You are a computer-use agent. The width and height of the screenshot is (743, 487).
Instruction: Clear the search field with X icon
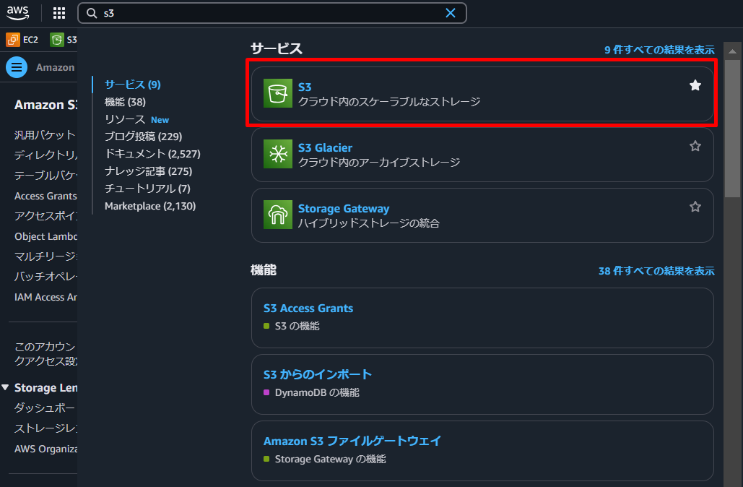(450, 13)
